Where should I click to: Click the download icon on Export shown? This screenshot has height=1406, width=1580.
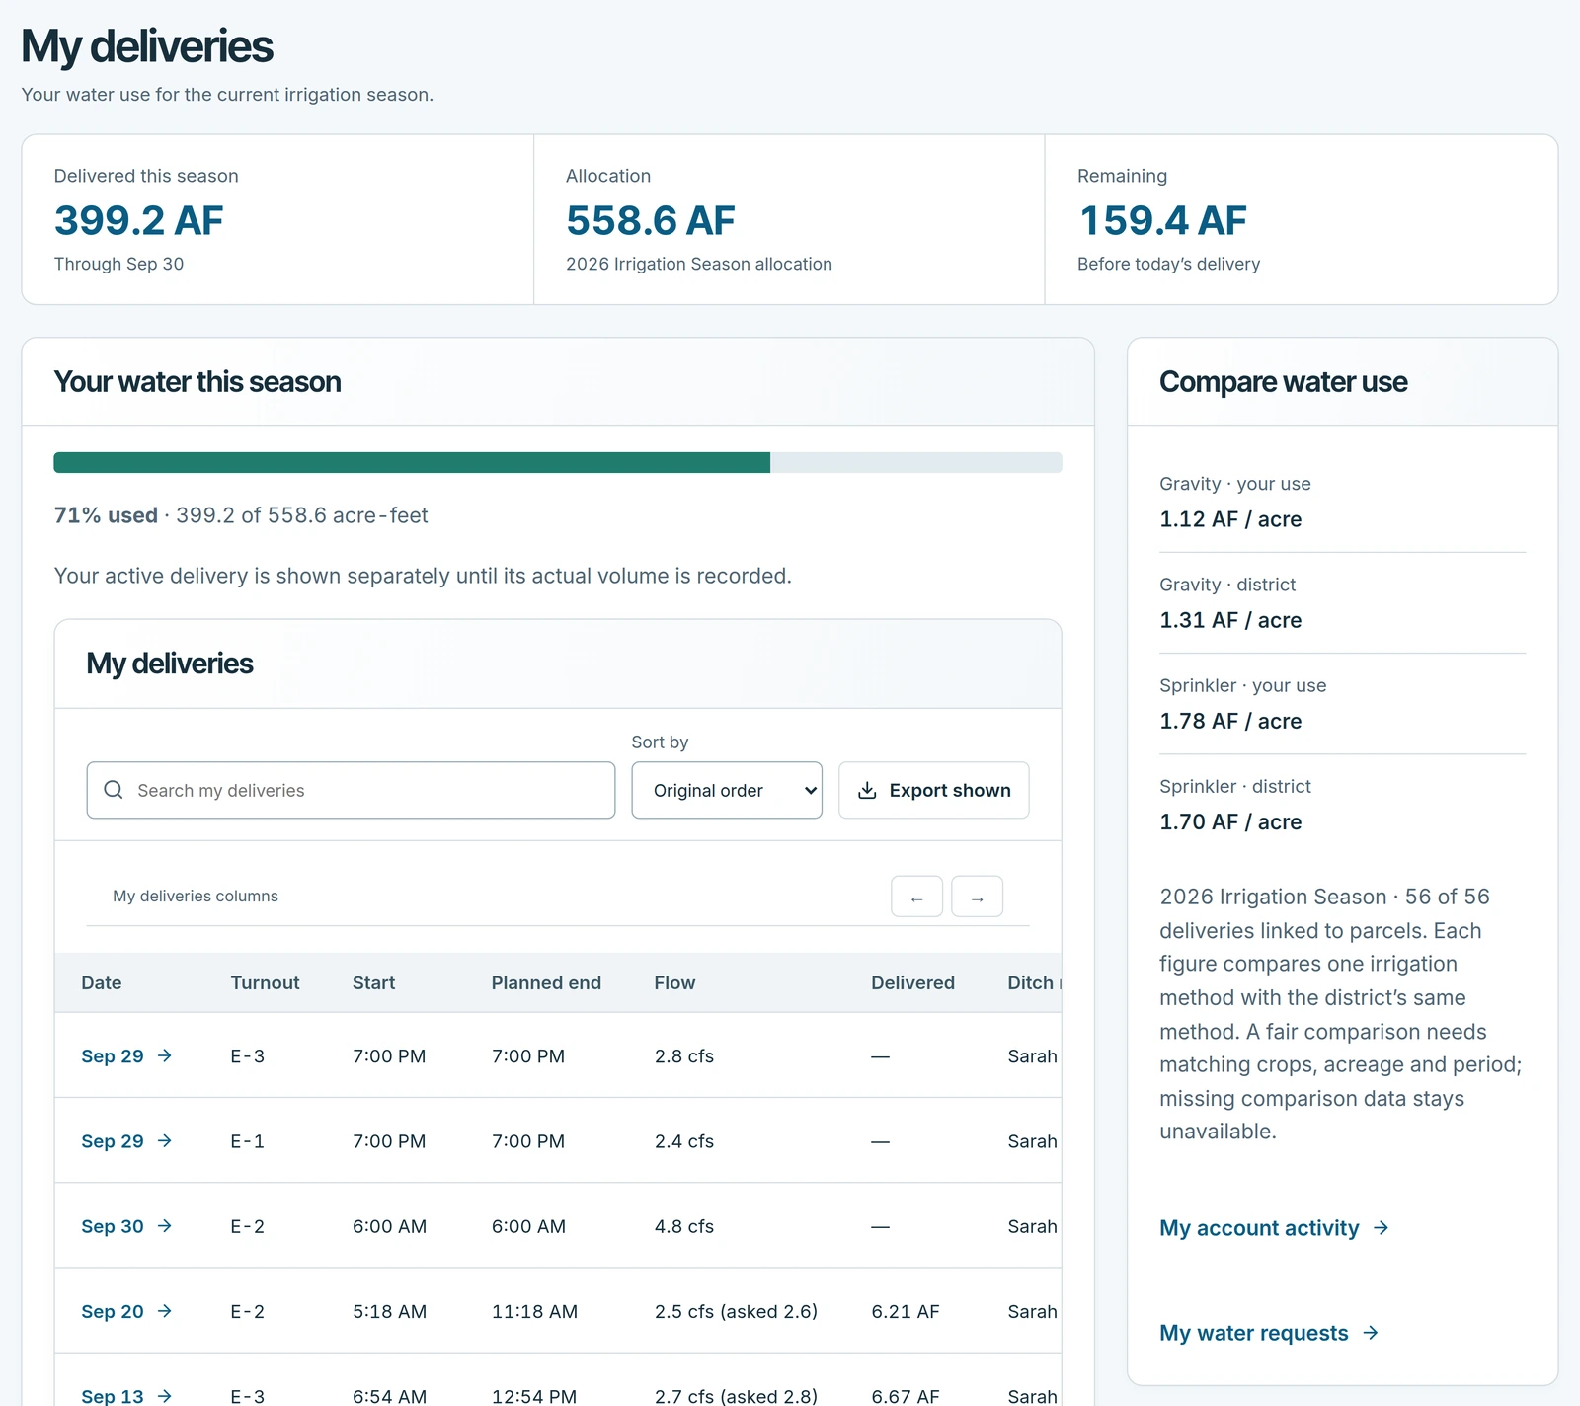click(867, 790)
